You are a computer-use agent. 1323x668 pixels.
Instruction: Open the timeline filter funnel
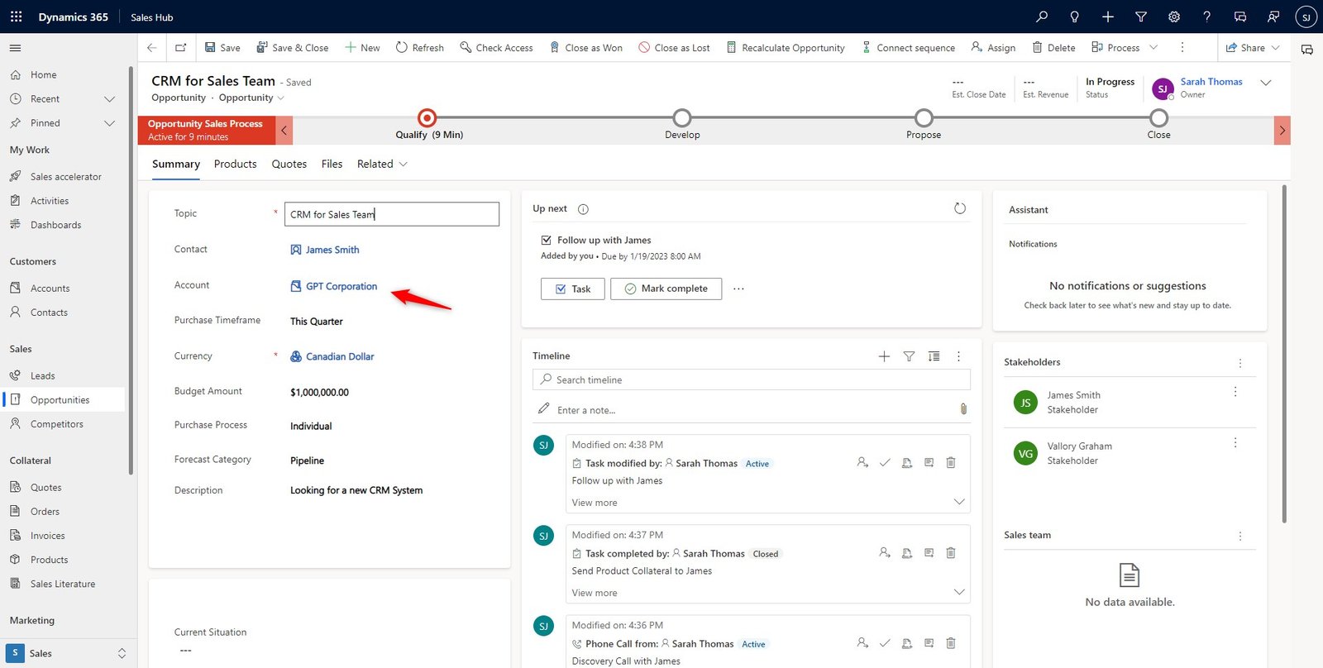pos(909,356)
